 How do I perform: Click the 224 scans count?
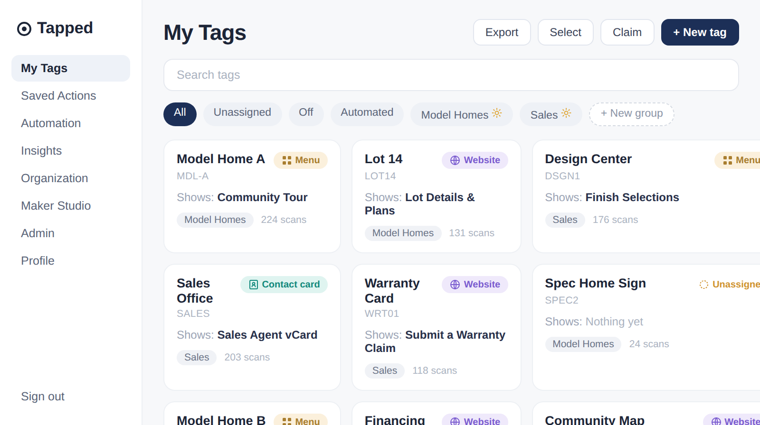point(284,220)
